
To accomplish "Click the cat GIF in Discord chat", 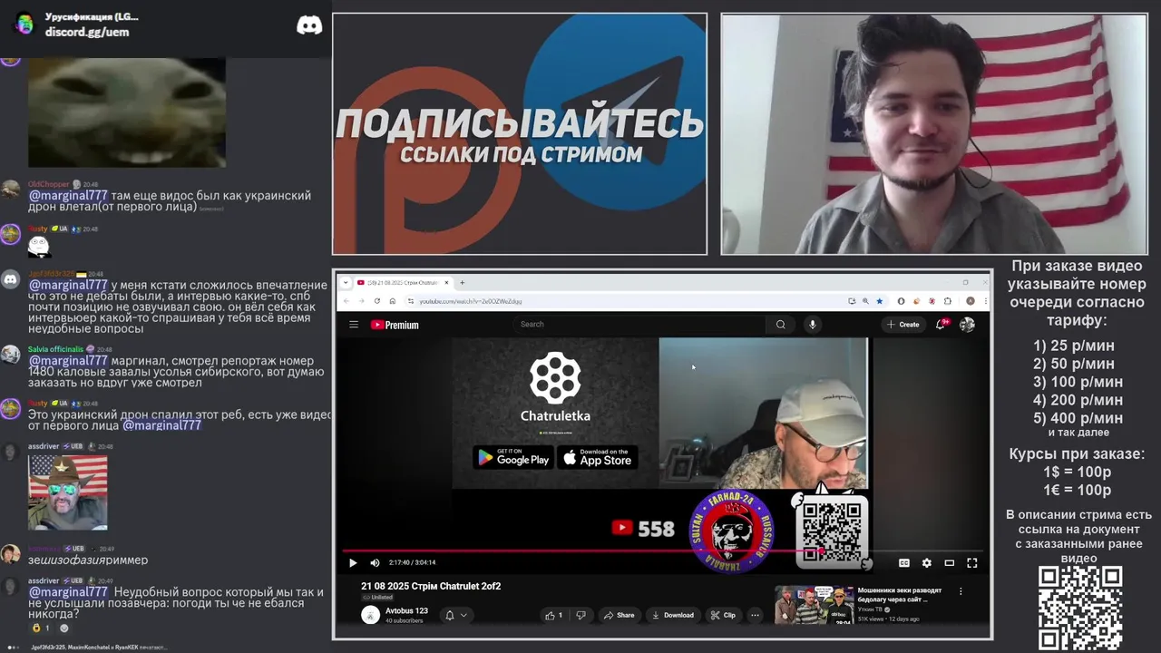I will [127, 112].
